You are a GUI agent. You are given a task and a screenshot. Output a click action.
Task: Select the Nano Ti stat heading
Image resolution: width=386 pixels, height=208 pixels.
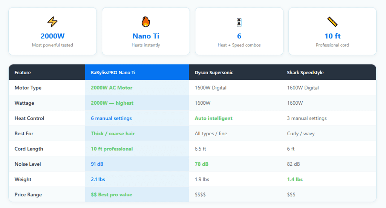pyautogui.click(x=146, y=36)
